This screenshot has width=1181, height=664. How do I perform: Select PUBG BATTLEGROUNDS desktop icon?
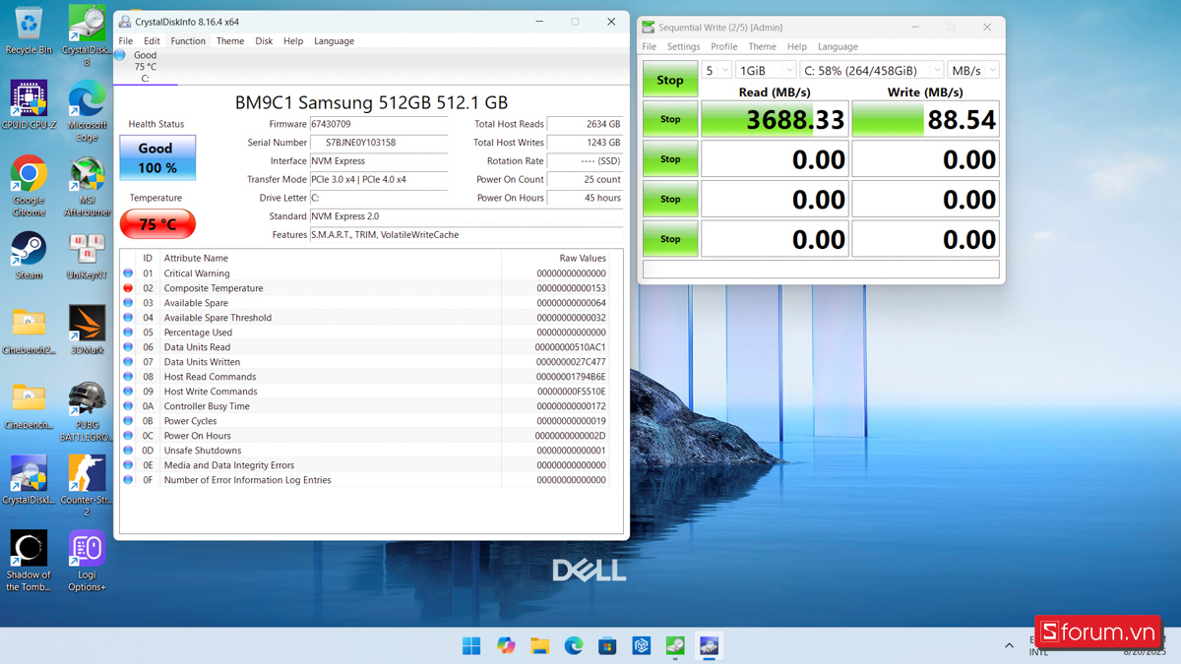click(x=87, y=411)
